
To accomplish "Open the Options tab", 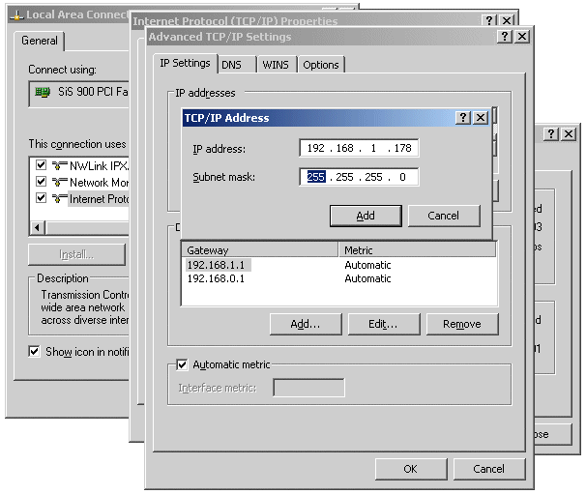I will 321,65.
